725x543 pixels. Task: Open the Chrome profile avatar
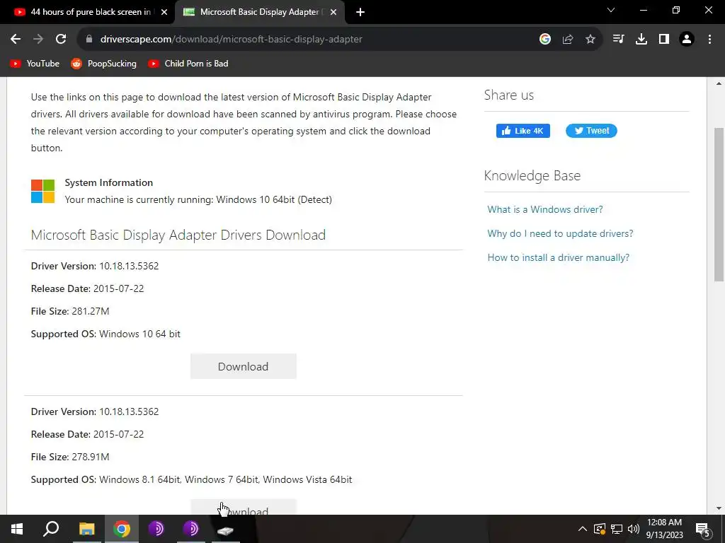tap(687, 40)
